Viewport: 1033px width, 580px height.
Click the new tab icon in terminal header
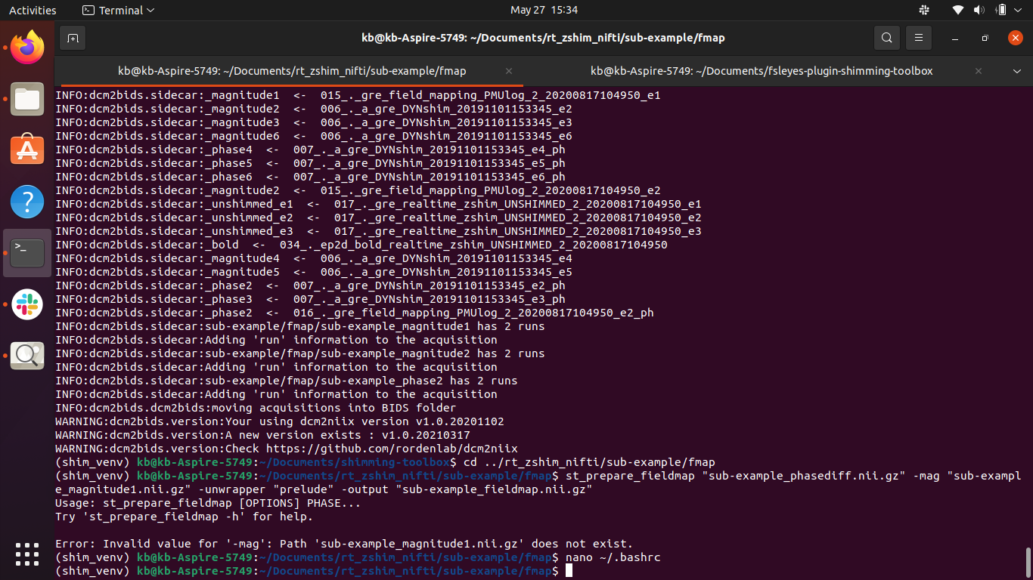point(73,38)
